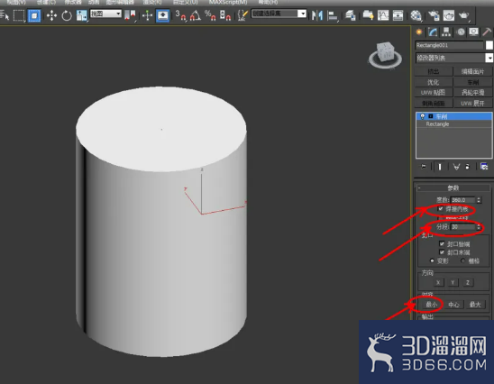Viewport: 494px width, 384px height.
Task: Toggle the lightbulb on the Lathe modifier
Action: pyautogui.click(x=423, y=116)
